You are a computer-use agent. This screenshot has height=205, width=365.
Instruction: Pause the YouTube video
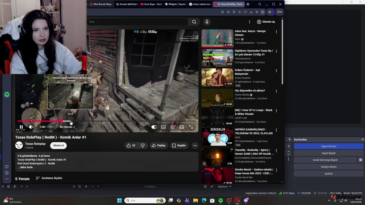(x=21, y=127)
